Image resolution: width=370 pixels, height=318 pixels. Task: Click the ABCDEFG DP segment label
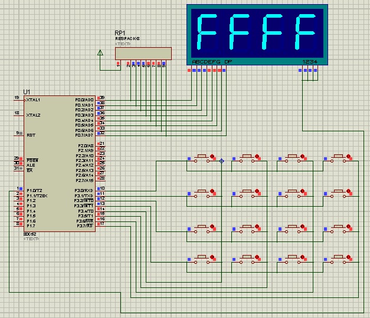212,62
